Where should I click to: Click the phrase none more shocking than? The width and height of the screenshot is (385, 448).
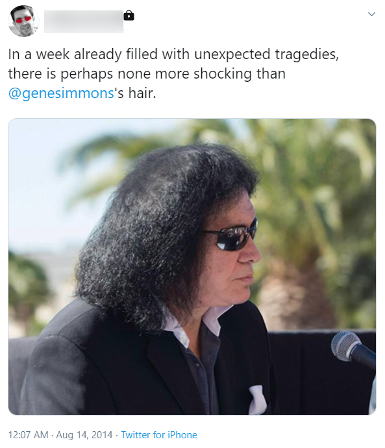click(x=201, y=74)
